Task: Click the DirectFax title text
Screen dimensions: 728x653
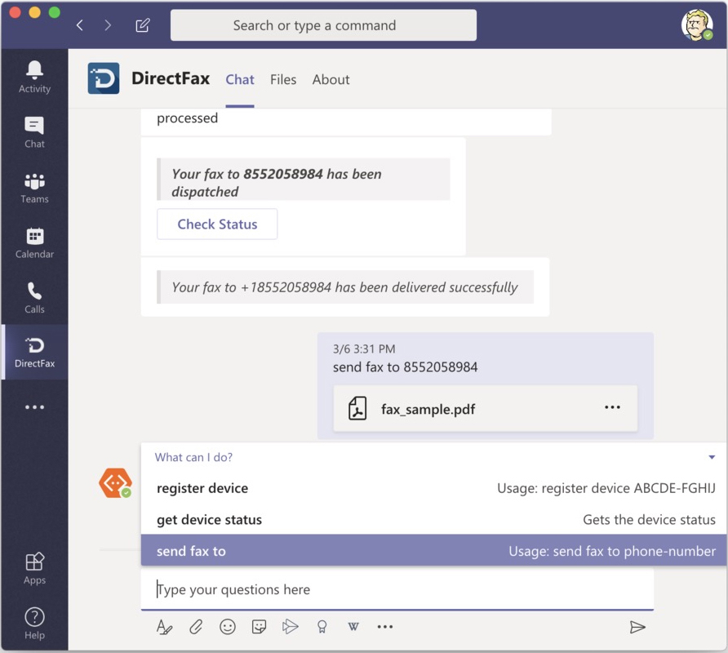Action: pos(171,78)
